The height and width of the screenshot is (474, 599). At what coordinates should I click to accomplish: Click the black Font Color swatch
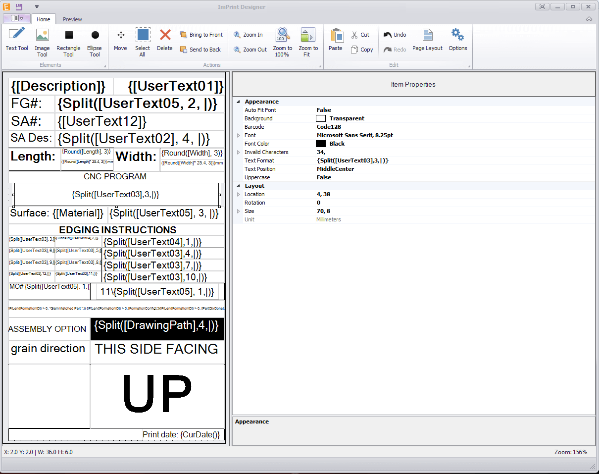pos(321,144)
